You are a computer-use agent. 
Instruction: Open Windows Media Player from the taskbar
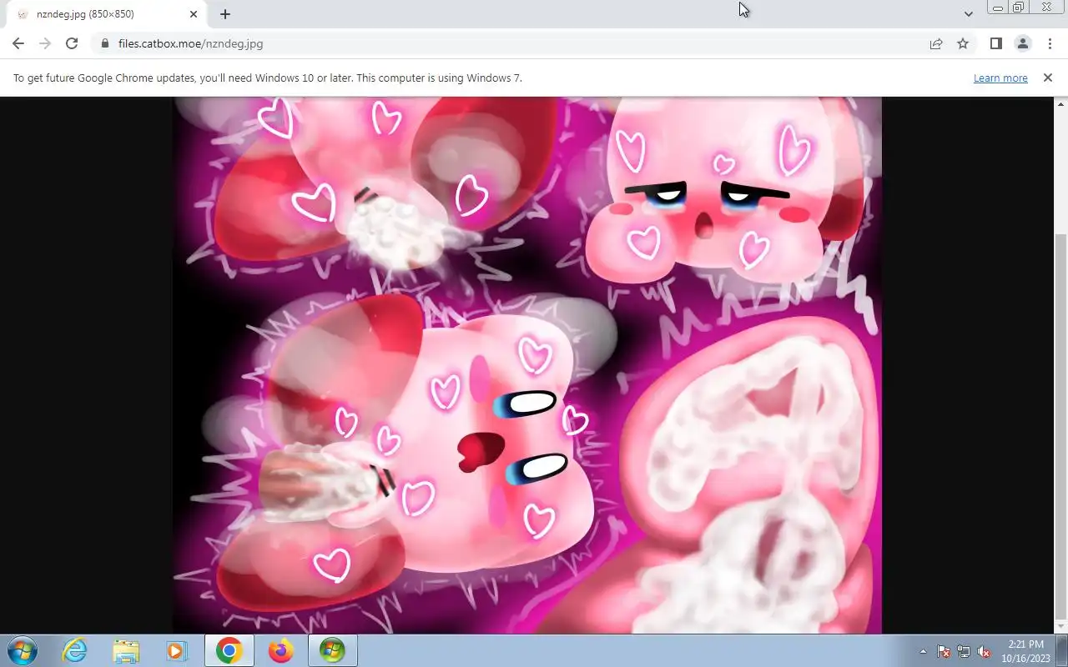point(177,650)
